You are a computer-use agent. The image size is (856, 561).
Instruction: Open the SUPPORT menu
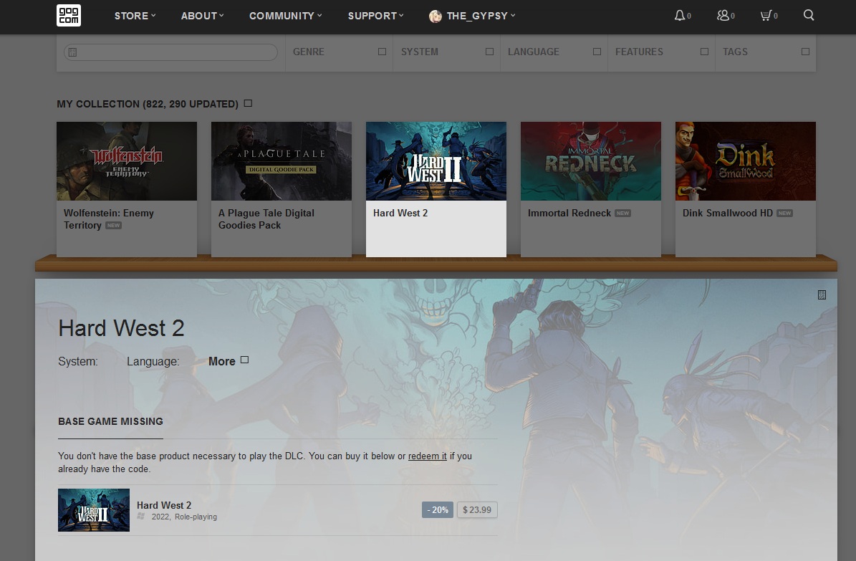point(375,16)
